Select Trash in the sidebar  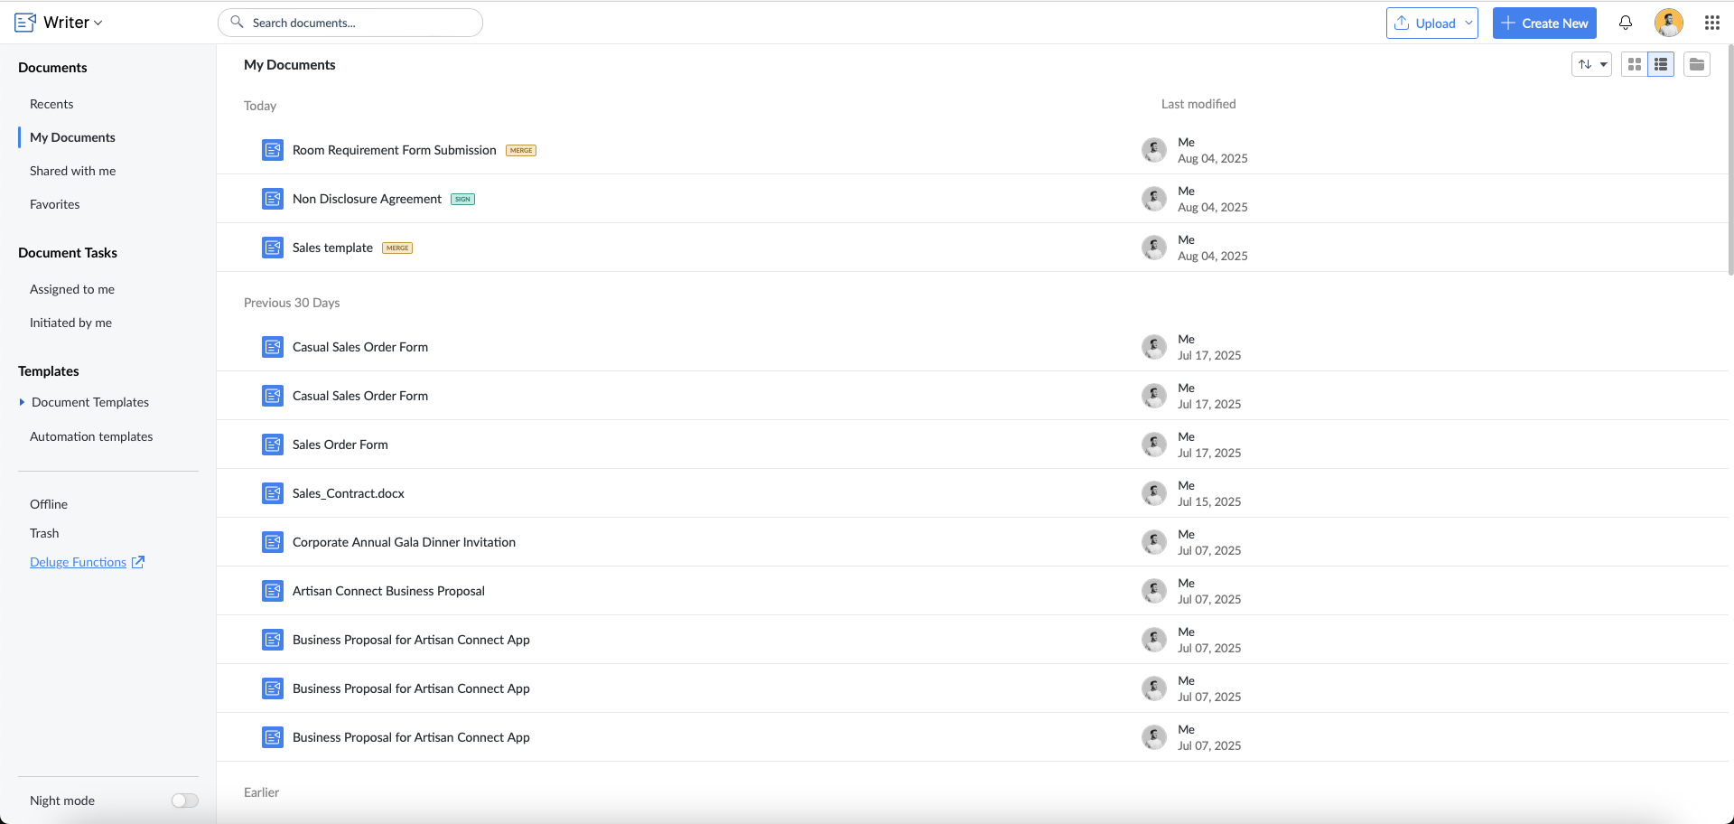(x=44, y=533)
